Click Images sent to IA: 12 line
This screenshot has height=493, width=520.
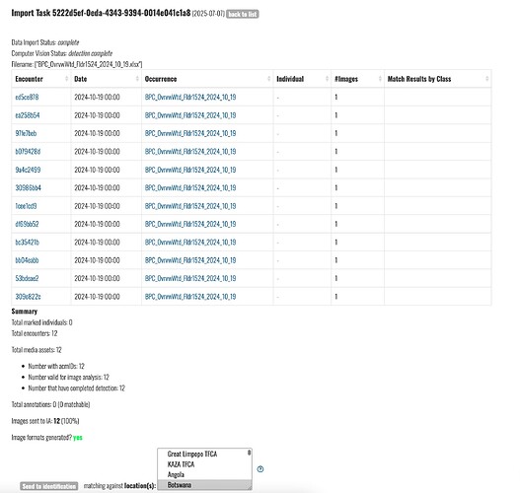[x=45, y=421]
